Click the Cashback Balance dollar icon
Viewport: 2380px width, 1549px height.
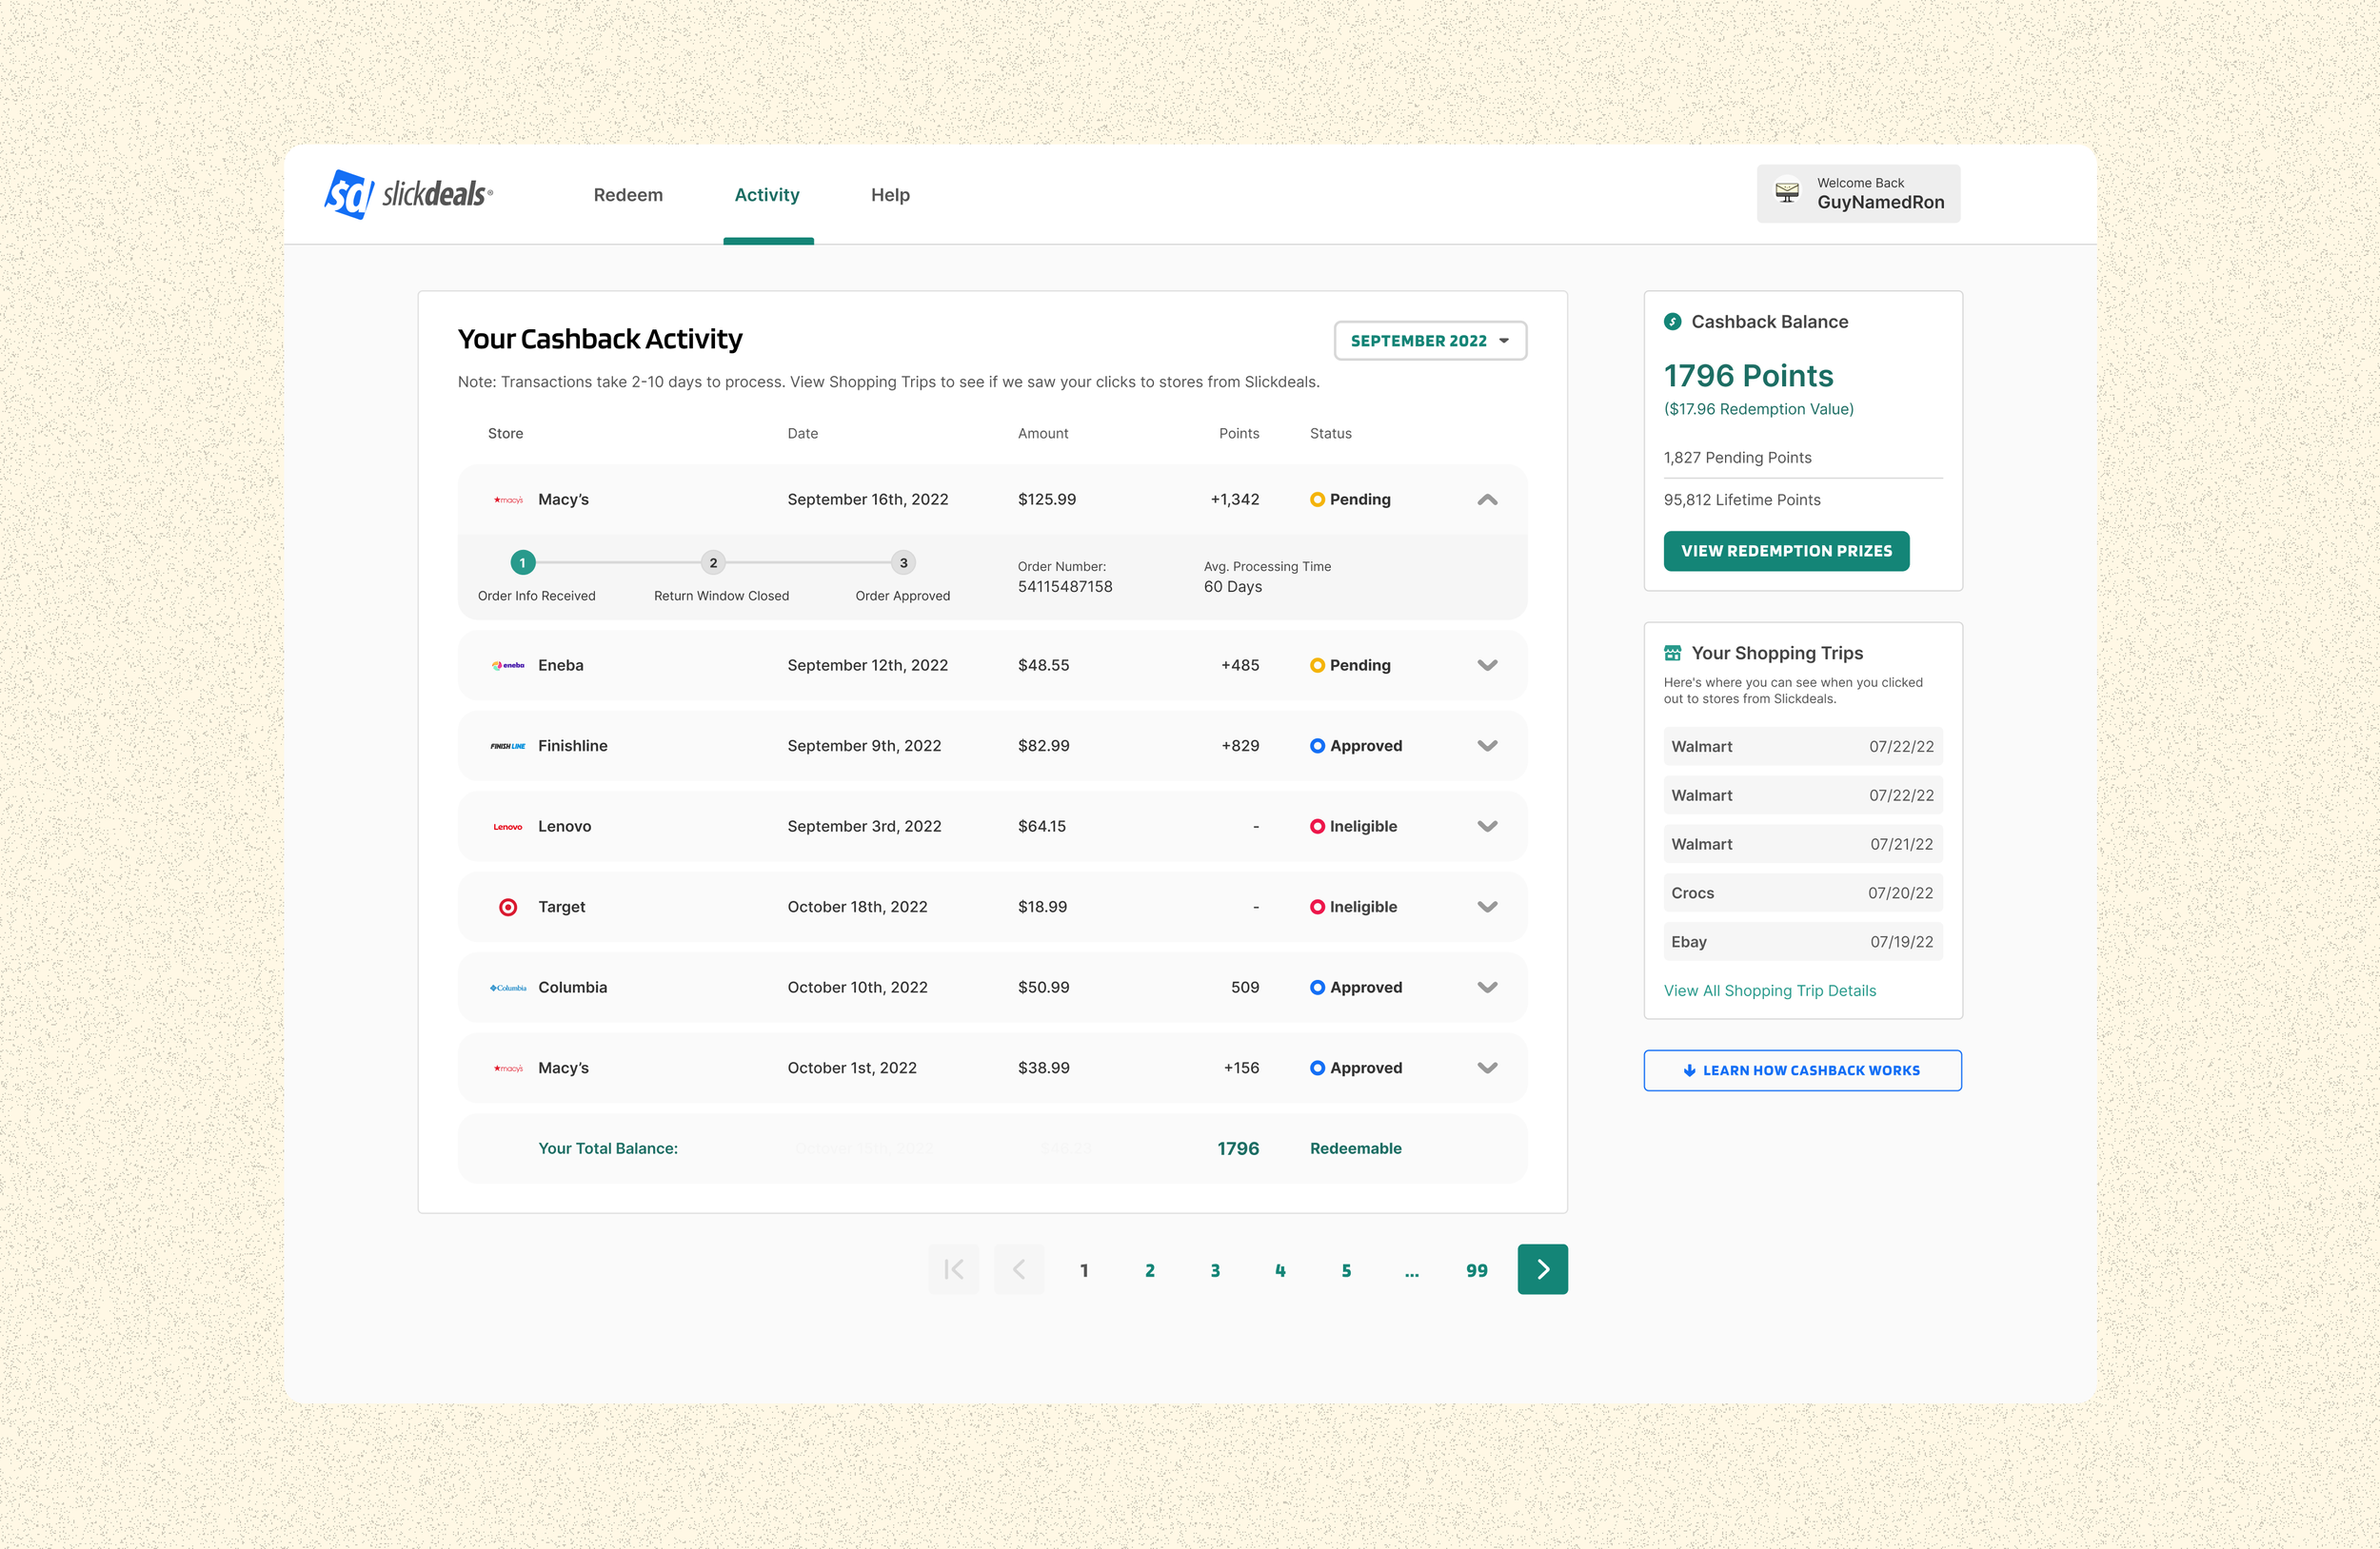[1672, 322]
